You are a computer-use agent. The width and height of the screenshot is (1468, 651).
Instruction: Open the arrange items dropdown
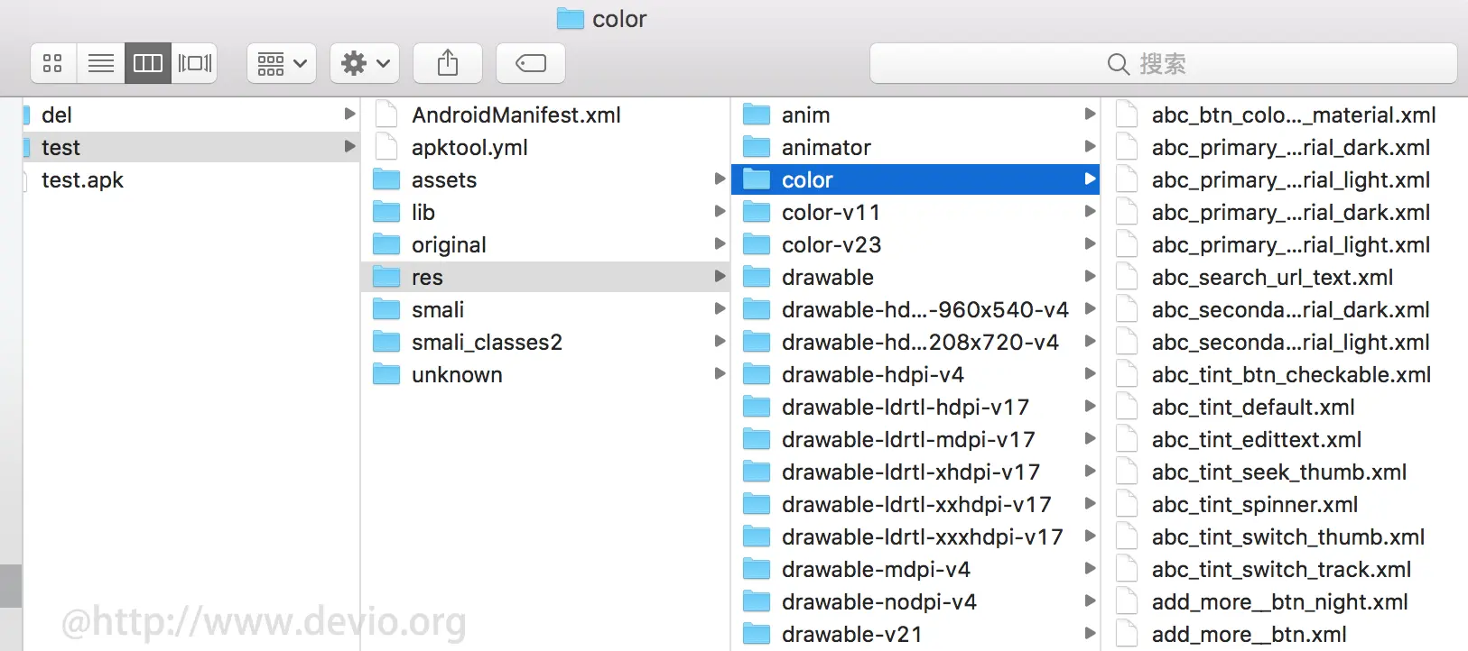pos(282,63)
